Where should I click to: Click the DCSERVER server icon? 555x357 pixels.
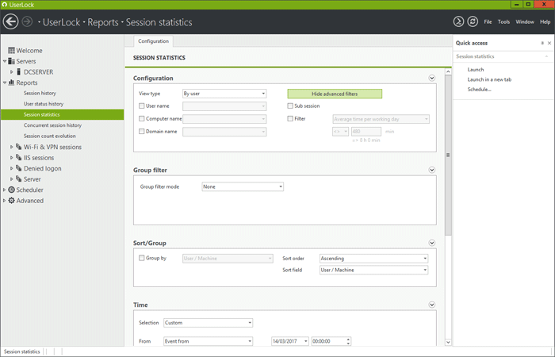tap(19, 72)
